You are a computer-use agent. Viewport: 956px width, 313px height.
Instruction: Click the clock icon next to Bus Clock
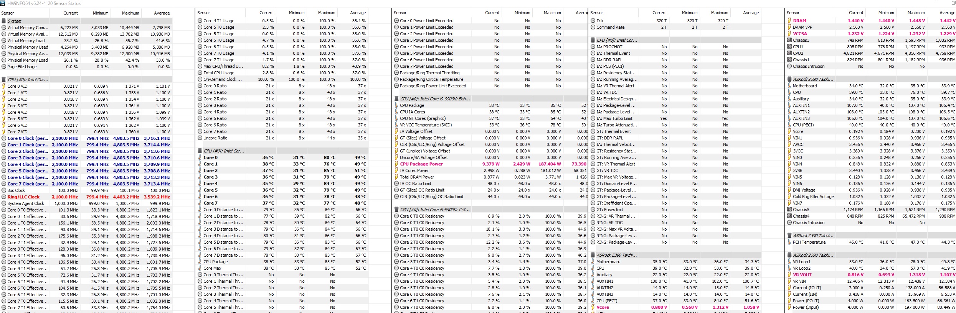4,190
